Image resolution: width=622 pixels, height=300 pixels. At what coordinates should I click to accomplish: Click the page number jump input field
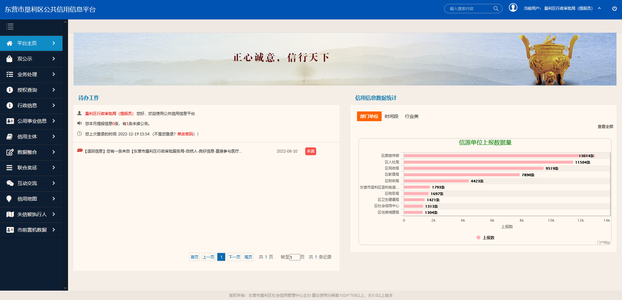coord(294,257)
